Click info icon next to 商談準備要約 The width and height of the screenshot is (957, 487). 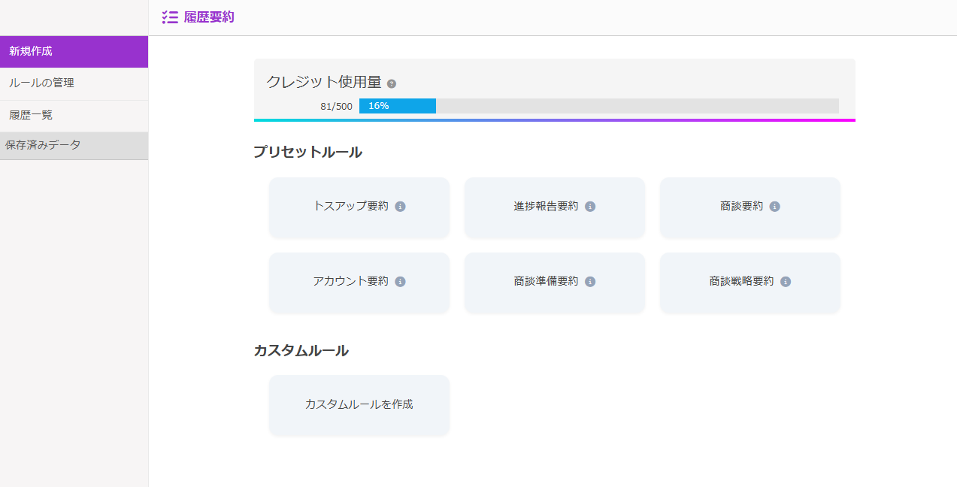[590, 282]
